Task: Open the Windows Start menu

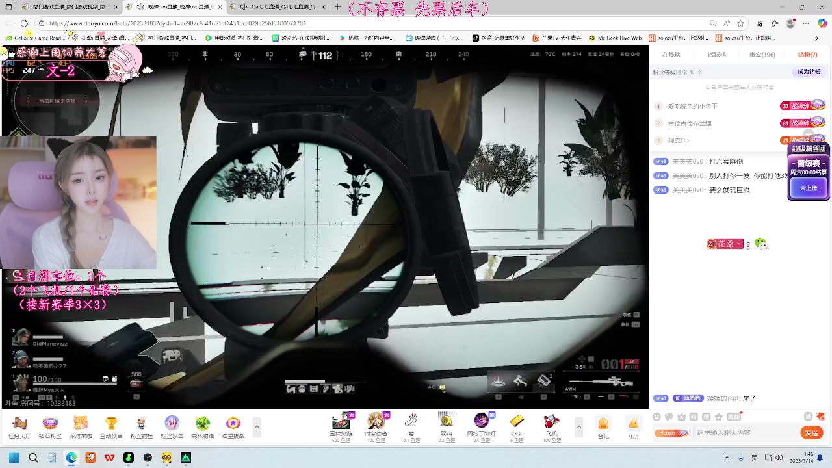Action: pyautogui.click(x=14, y=458)
